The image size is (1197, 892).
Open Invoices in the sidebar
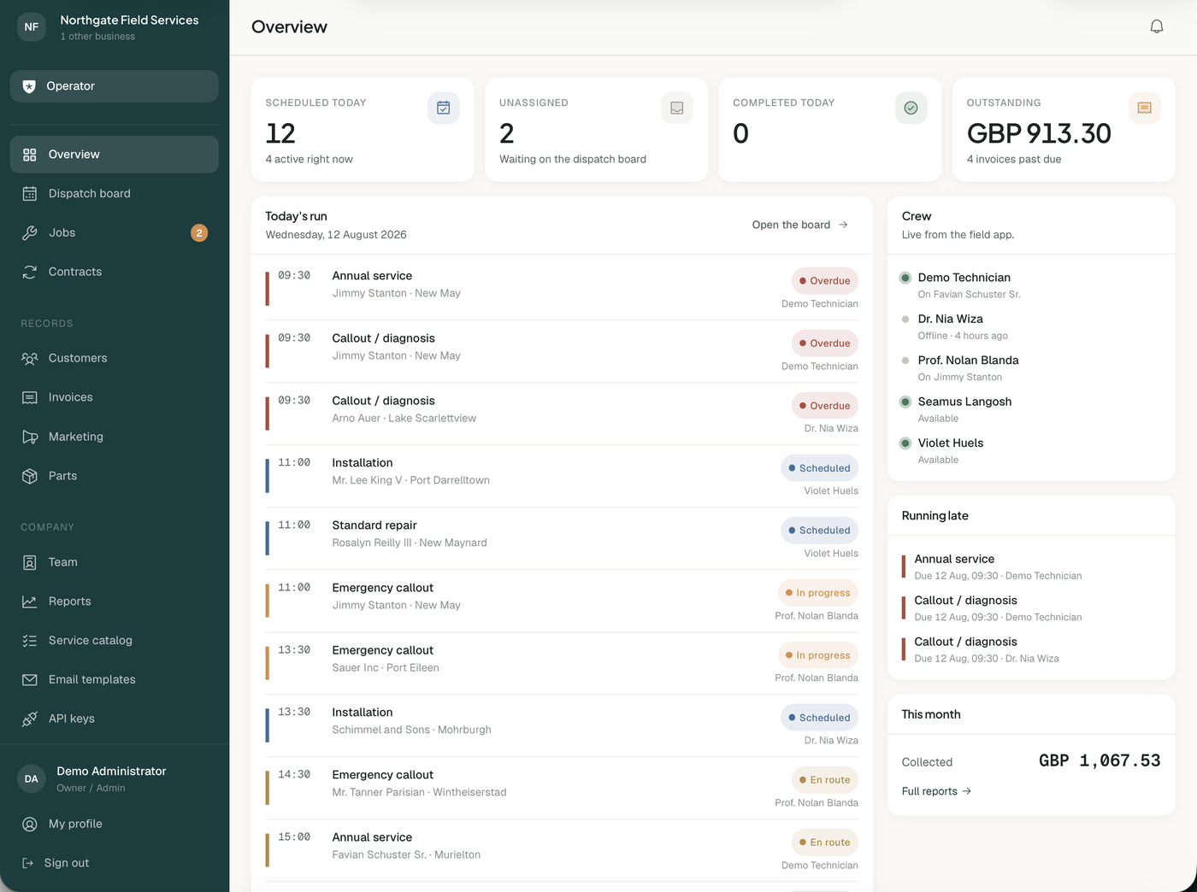coord(115,397)
